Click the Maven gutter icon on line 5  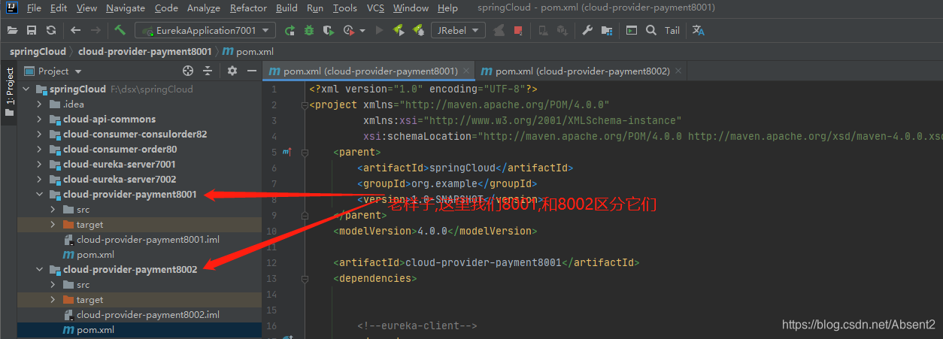[287, 153]
